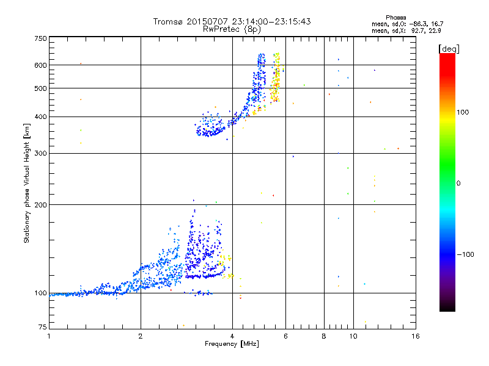Click the 'mean, sd,O: -86.3, 16.7' statistic
Viewport: 489px width, 366px height.
pyautogui.click(x=407, y=24)
